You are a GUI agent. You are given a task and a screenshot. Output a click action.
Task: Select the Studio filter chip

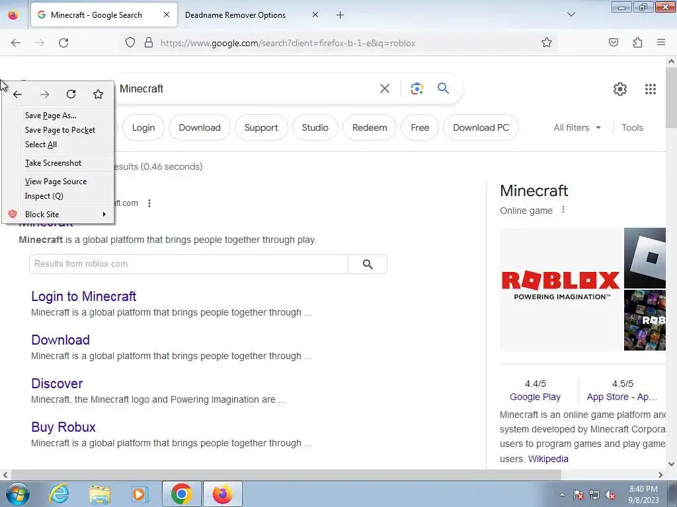[315, 127]
